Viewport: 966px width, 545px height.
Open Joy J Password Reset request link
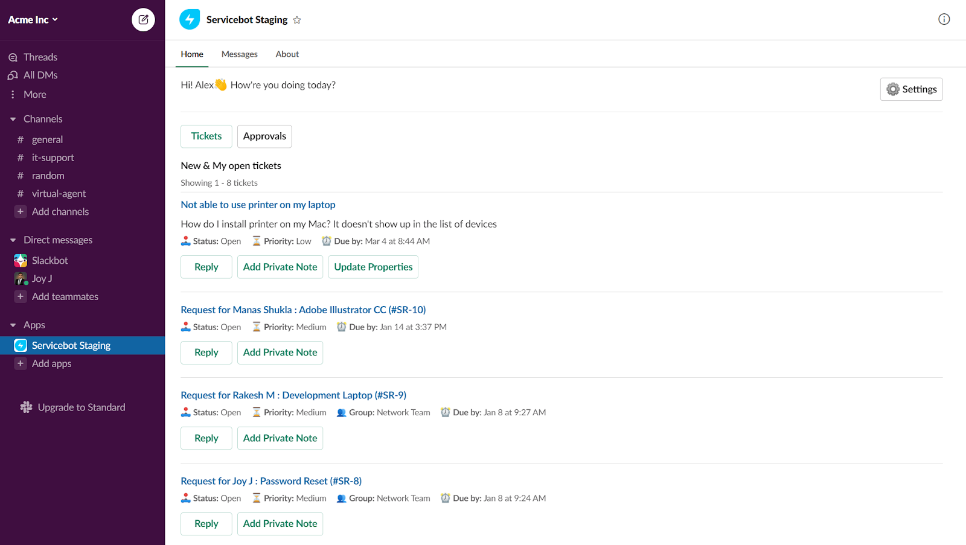[271, 481]
